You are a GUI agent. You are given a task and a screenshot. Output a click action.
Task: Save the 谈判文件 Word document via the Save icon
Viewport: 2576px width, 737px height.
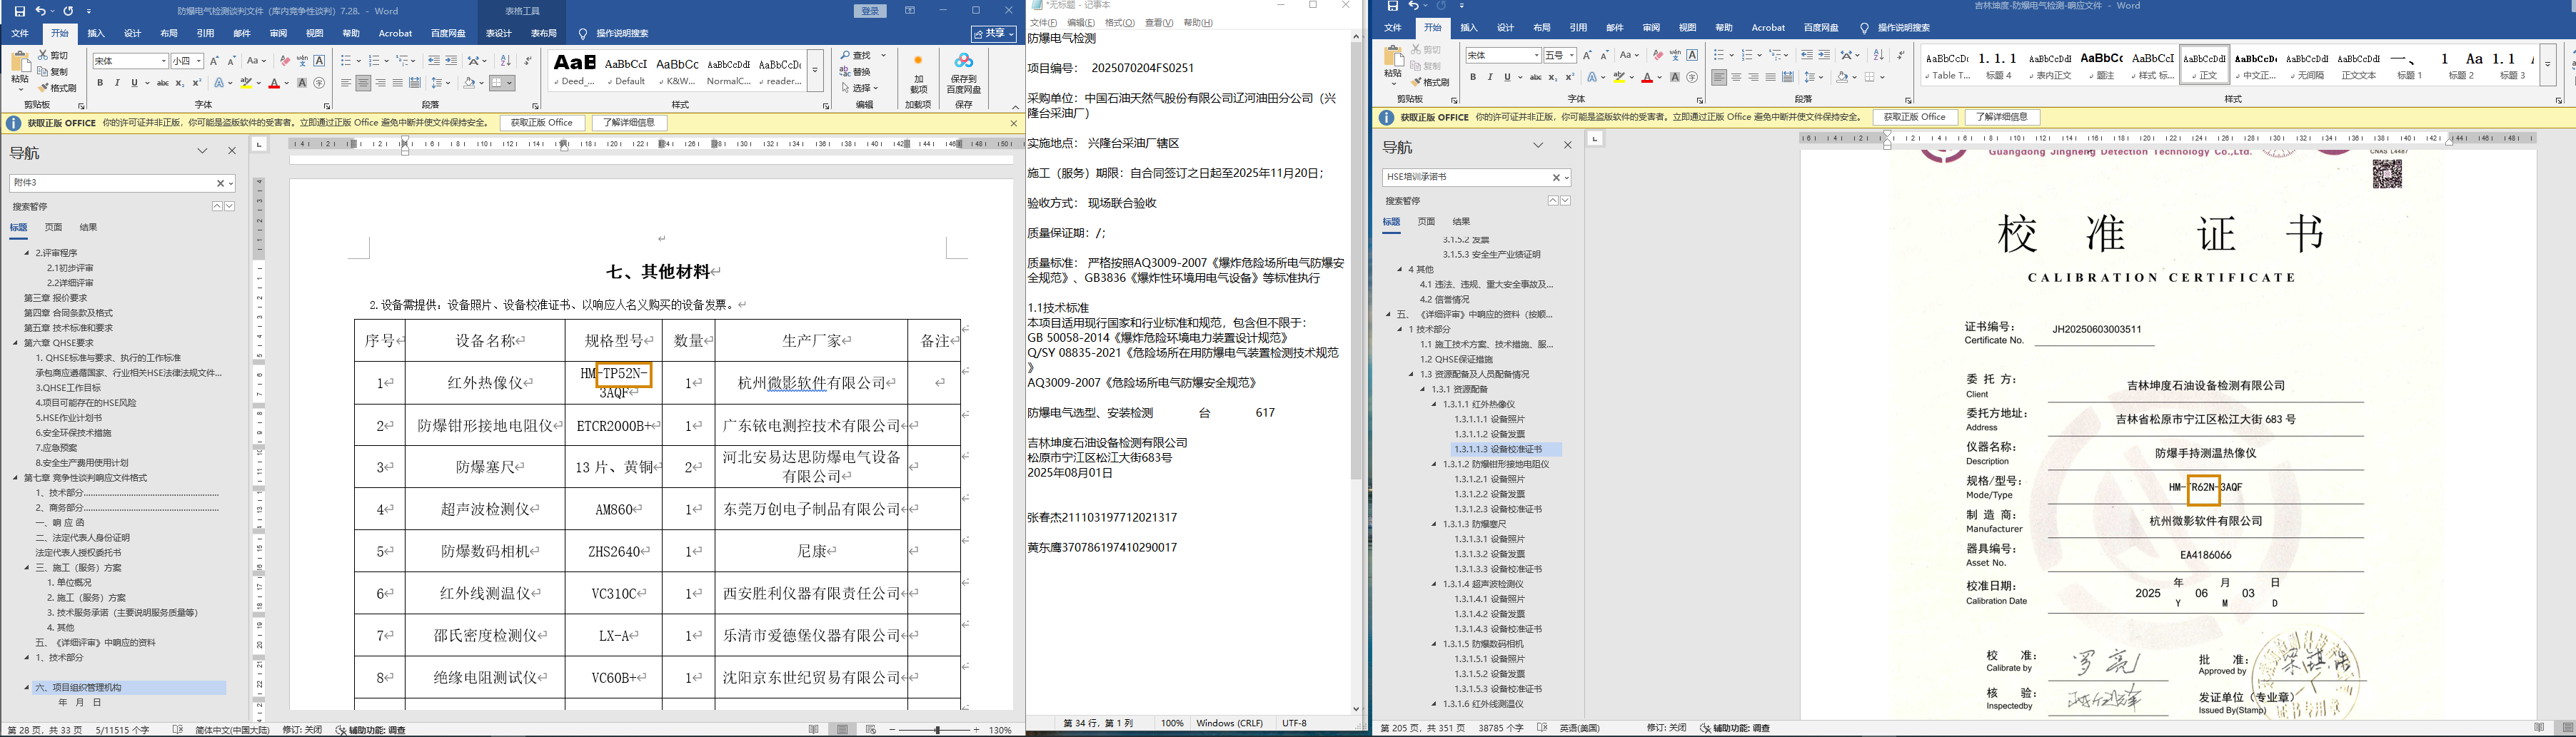[x=19, y=11]
